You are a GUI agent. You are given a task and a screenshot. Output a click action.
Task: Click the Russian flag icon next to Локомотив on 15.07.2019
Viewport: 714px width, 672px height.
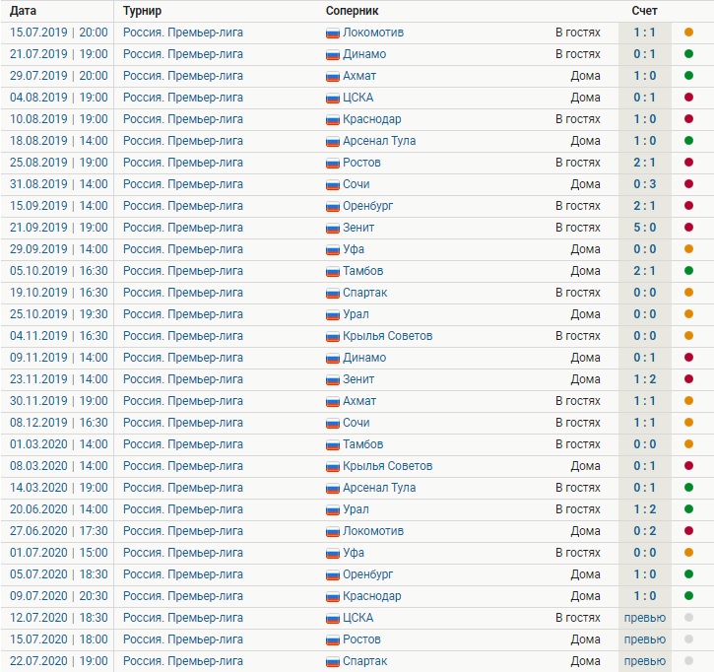(333, 33)
